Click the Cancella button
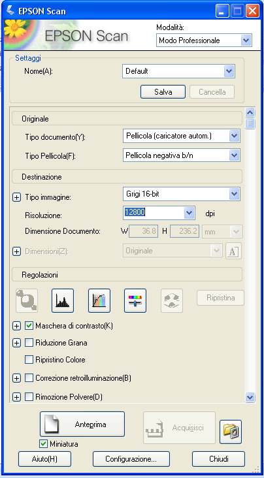264x478 pixels. [x=212, y=92]
